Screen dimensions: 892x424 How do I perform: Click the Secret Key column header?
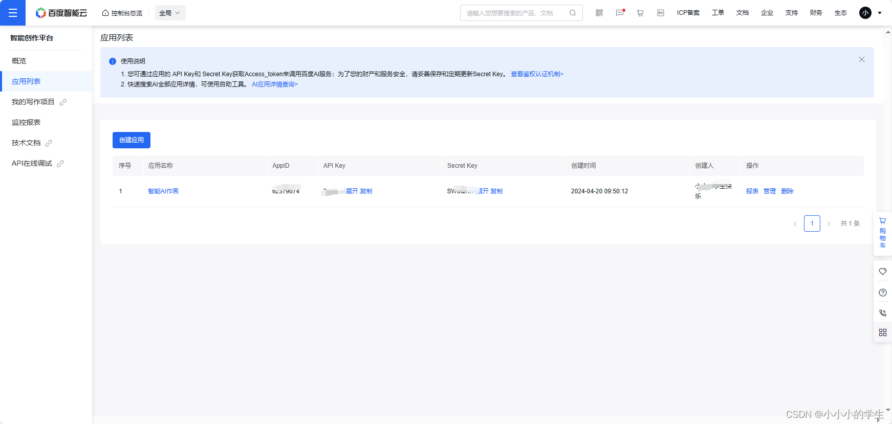click(462, 166)
